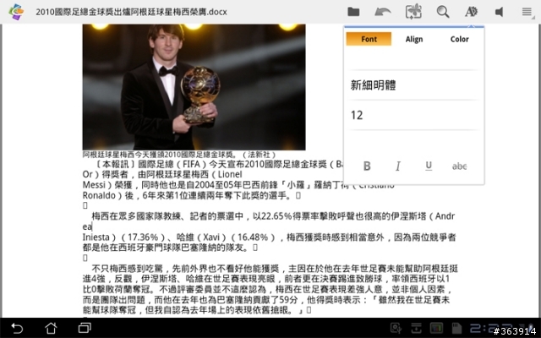Image resolution: width=541 pixels, height=338 pixels.
Task: Toggle bold formatting
Action: [x=367, y=166]
